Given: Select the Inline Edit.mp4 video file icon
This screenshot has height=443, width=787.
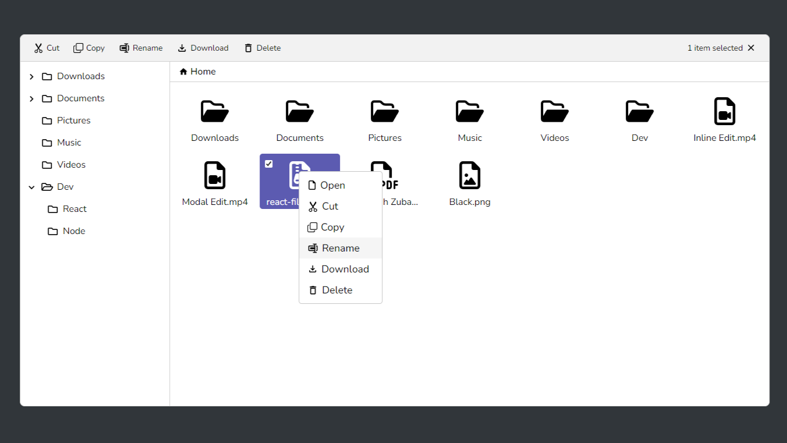Looking at the screenshot, I should 725,111.
